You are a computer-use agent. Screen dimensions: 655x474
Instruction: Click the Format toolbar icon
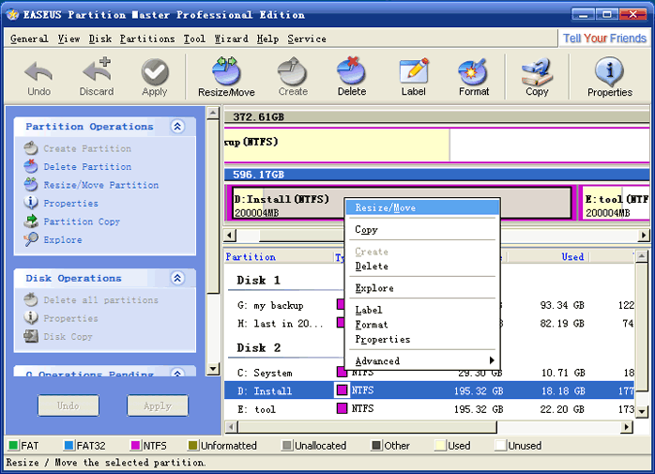tap(473, 71)
